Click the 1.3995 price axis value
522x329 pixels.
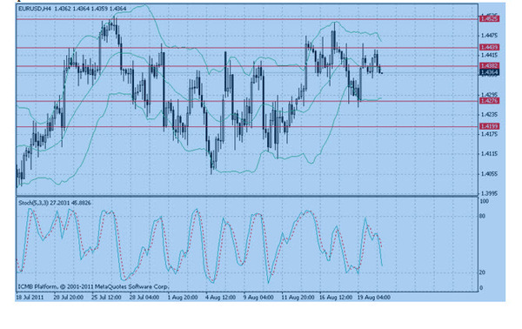coord(489,193)
